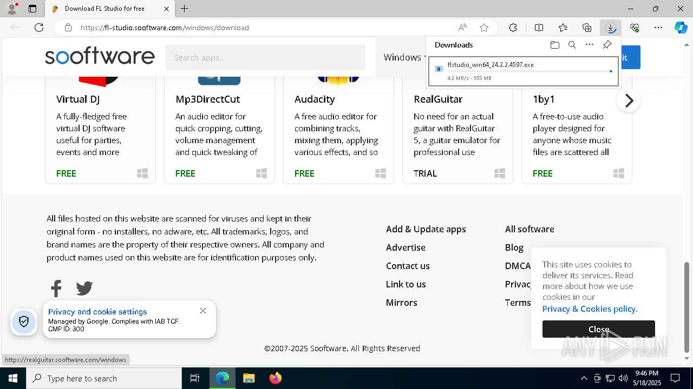This screenshot has width=693, height=389.
Task: Open the volume control in tray
Action: pyautogui.click(x=623, y=378)
